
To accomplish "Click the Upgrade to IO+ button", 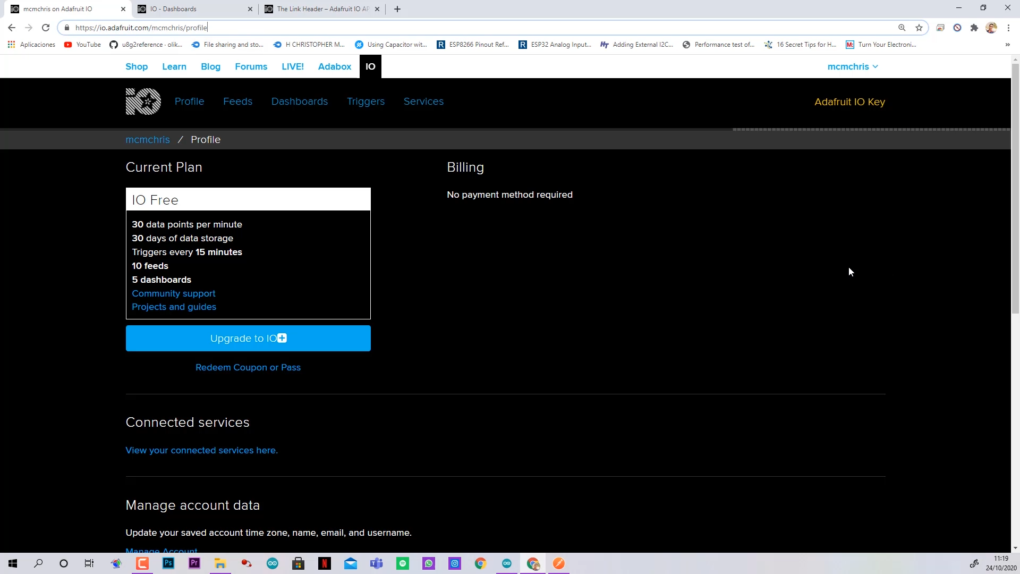I will click(248, 339).
